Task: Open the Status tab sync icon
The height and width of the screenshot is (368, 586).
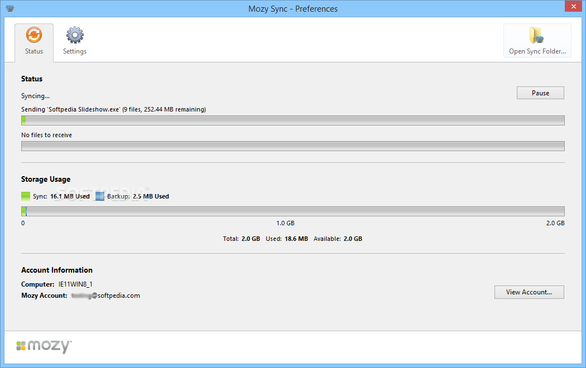Action: [34, 35]
